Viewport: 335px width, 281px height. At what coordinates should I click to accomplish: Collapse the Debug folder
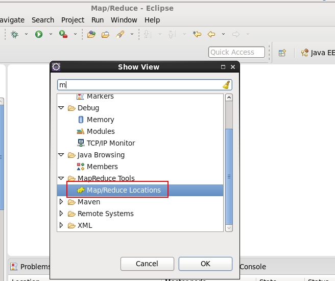click(61, 108)
